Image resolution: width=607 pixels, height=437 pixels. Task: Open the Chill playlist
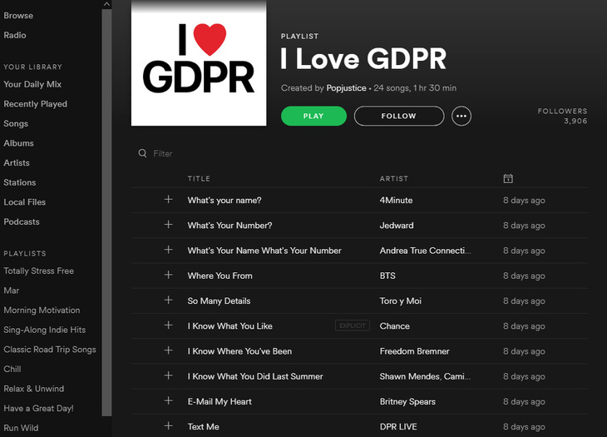click(x=12, y=369)
